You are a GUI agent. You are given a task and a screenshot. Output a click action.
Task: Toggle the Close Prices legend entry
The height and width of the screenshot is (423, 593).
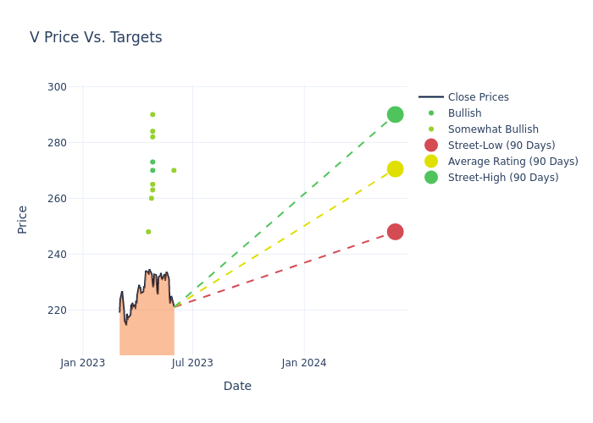478,97
